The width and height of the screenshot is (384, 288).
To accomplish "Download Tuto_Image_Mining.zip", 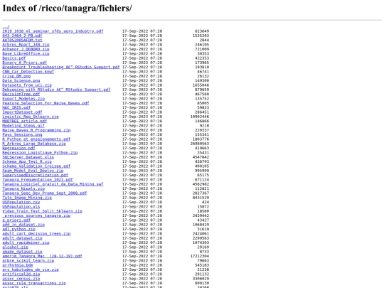I will (x=27, y=198).
